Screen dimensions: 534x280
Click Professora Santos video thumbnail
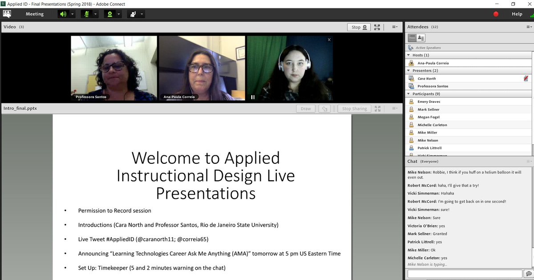114,68
